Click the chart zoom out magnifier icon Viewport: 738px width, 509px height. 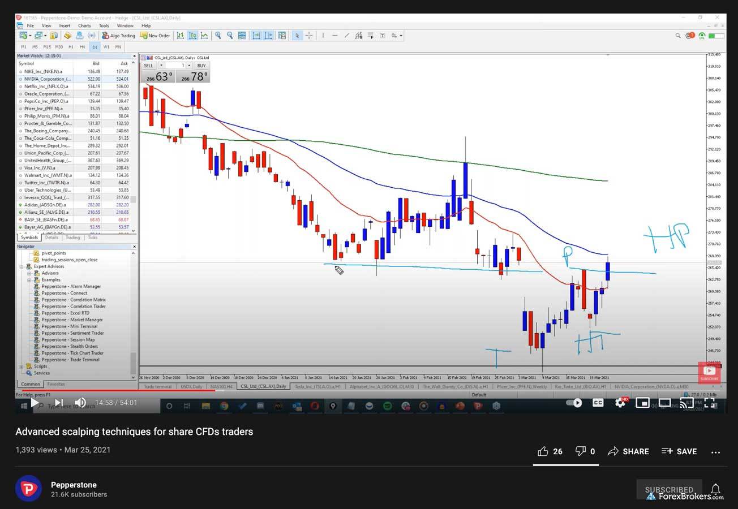[x=230, y=36]
